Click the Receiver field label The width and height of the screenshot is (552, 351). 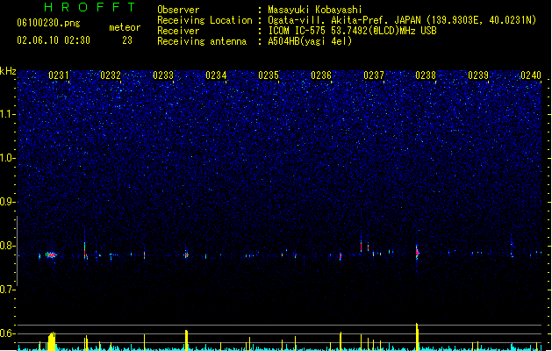[178, 31]
